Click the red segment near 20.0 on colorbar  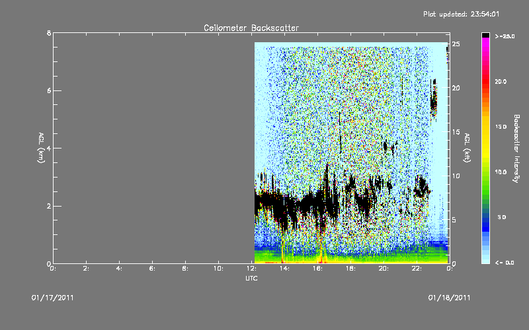click(x=485, y=81)
